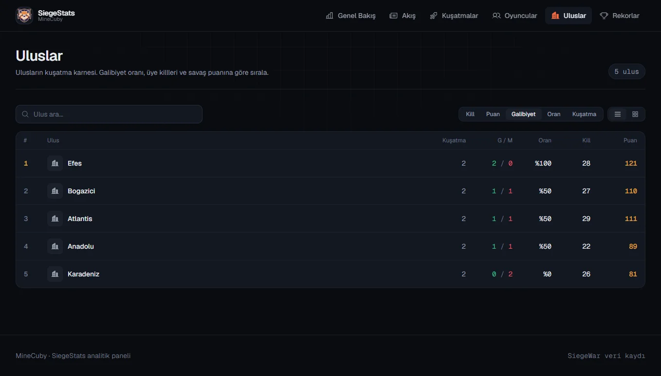Click the Kill column header

(587, 140)
